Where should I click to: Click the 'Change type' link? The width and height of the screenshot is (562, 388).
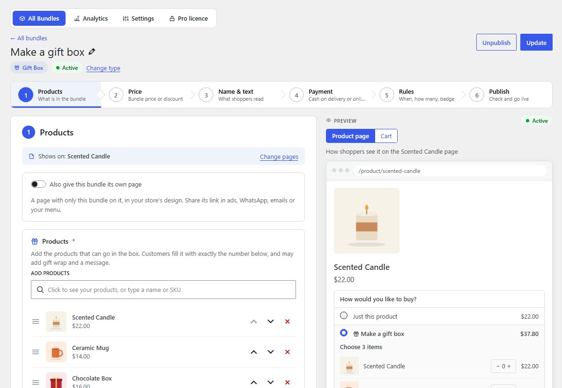click(x=103, y=68)
